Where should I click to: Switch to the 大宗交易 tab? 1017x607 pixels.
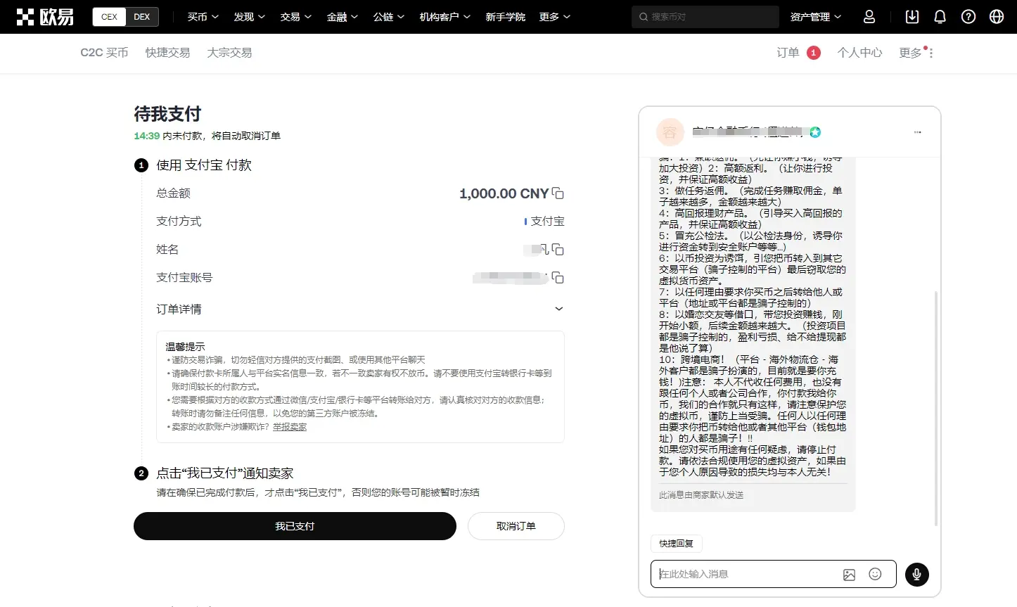(x=229, y=52)
